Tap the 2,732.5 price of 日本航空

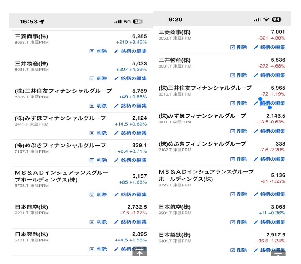[x=137, y=207]
